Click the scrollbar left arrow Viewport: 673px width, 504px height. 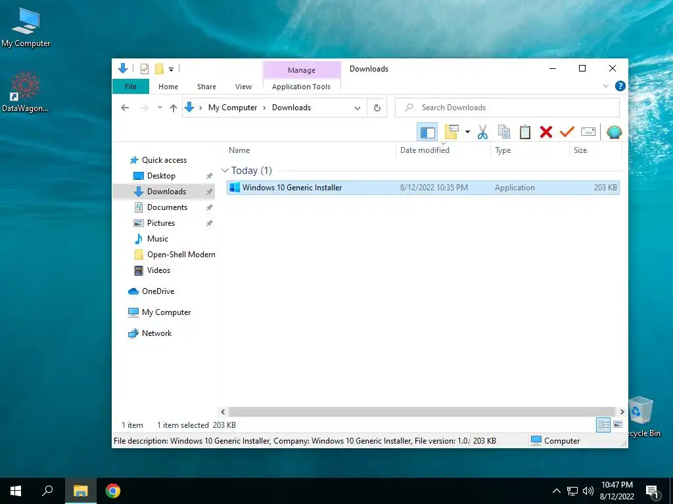coord(223,412)
